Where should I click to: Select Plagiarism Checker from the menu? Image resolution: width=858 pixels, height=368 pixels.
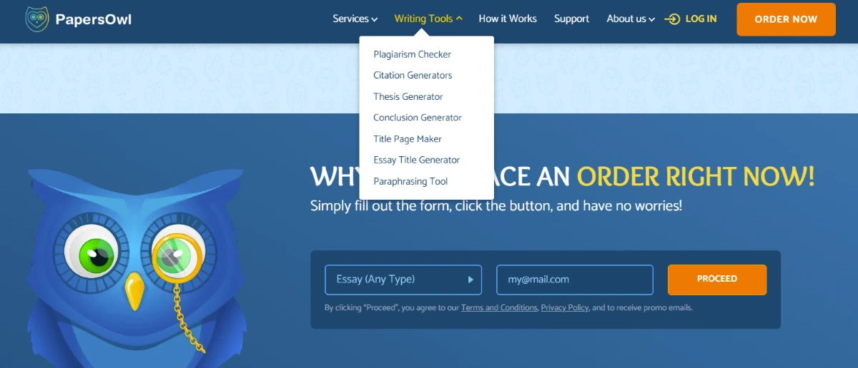click(x=412, y=54)
